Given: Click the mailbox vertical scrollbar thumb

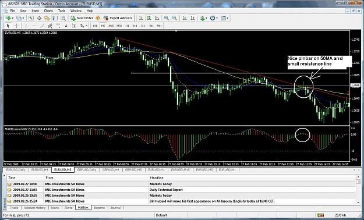Looking at the screenshot, I should (x=358, y=182).
